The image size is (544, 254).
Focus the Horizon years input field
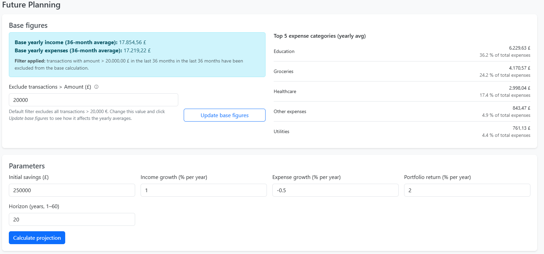72,219
